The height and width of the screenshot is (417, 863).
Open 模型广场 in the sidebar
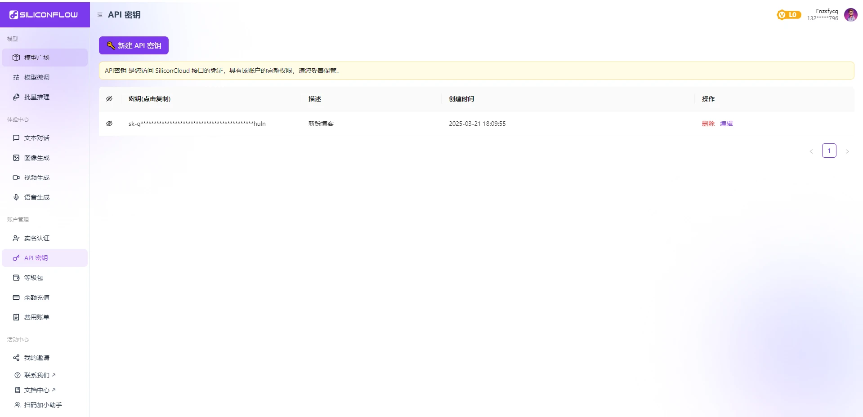(x=45, y=58)
